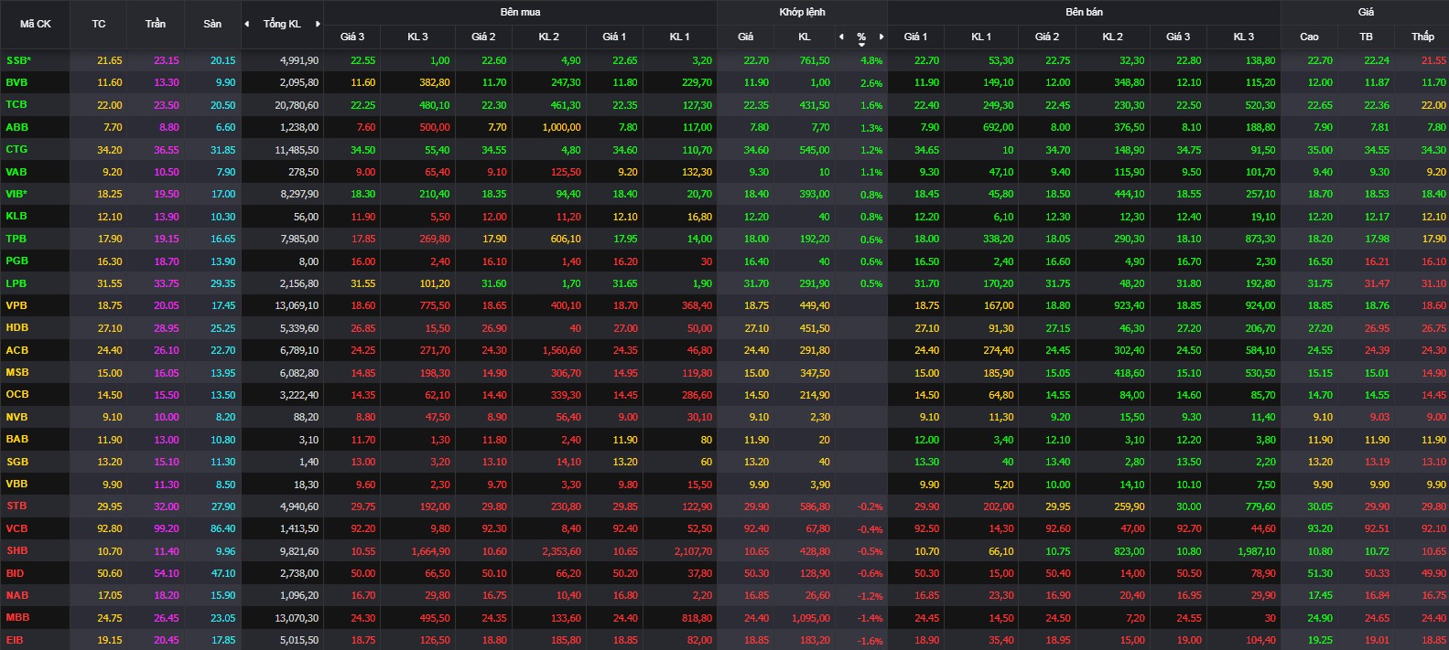Viewport: 1449px width, 650px height.
Task: Click the Khớp lệnh group header
Action: click(x=802, y=12)
